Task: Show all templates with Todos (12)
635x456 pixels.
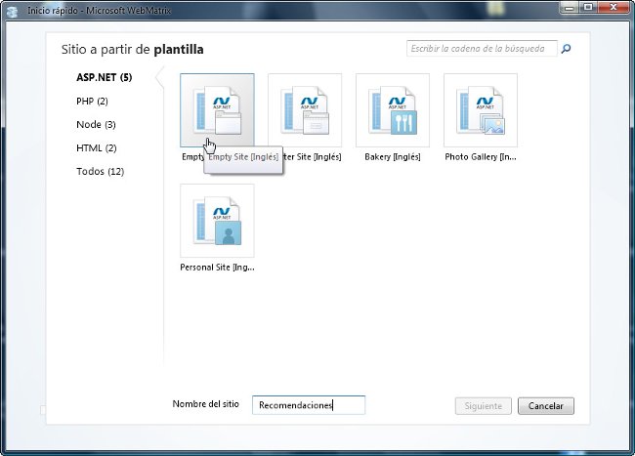Action: tap(100, 171)
